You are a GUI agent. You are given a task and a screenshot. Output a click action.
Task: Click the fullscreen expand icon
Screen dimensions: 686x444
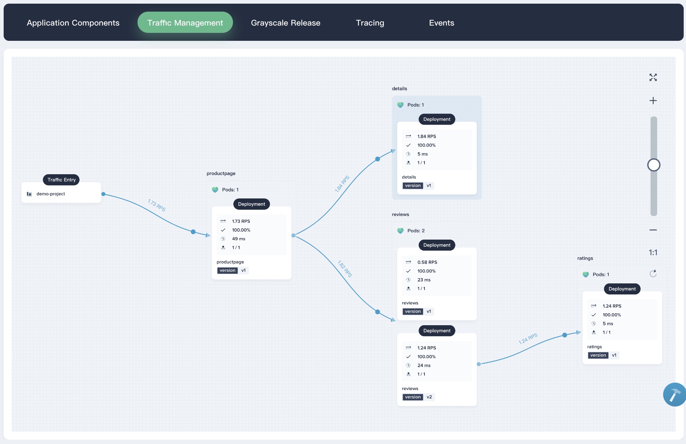(653, 77)
